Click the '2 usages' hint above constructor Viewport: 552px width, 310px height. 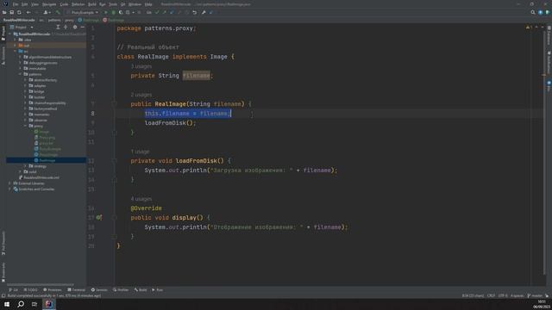point(141,95)
